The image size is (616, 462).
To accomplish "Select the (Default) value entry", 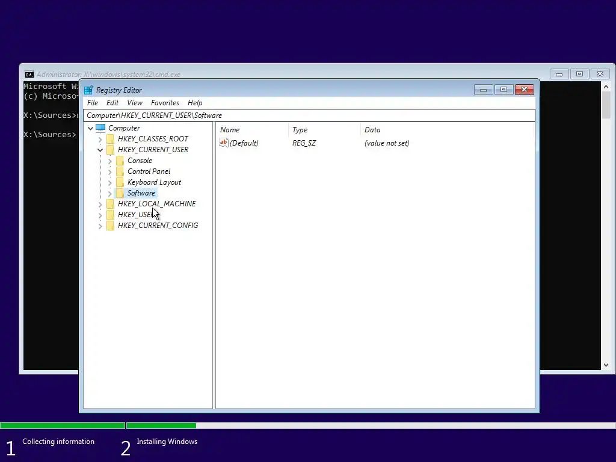I will click(244, 143).
